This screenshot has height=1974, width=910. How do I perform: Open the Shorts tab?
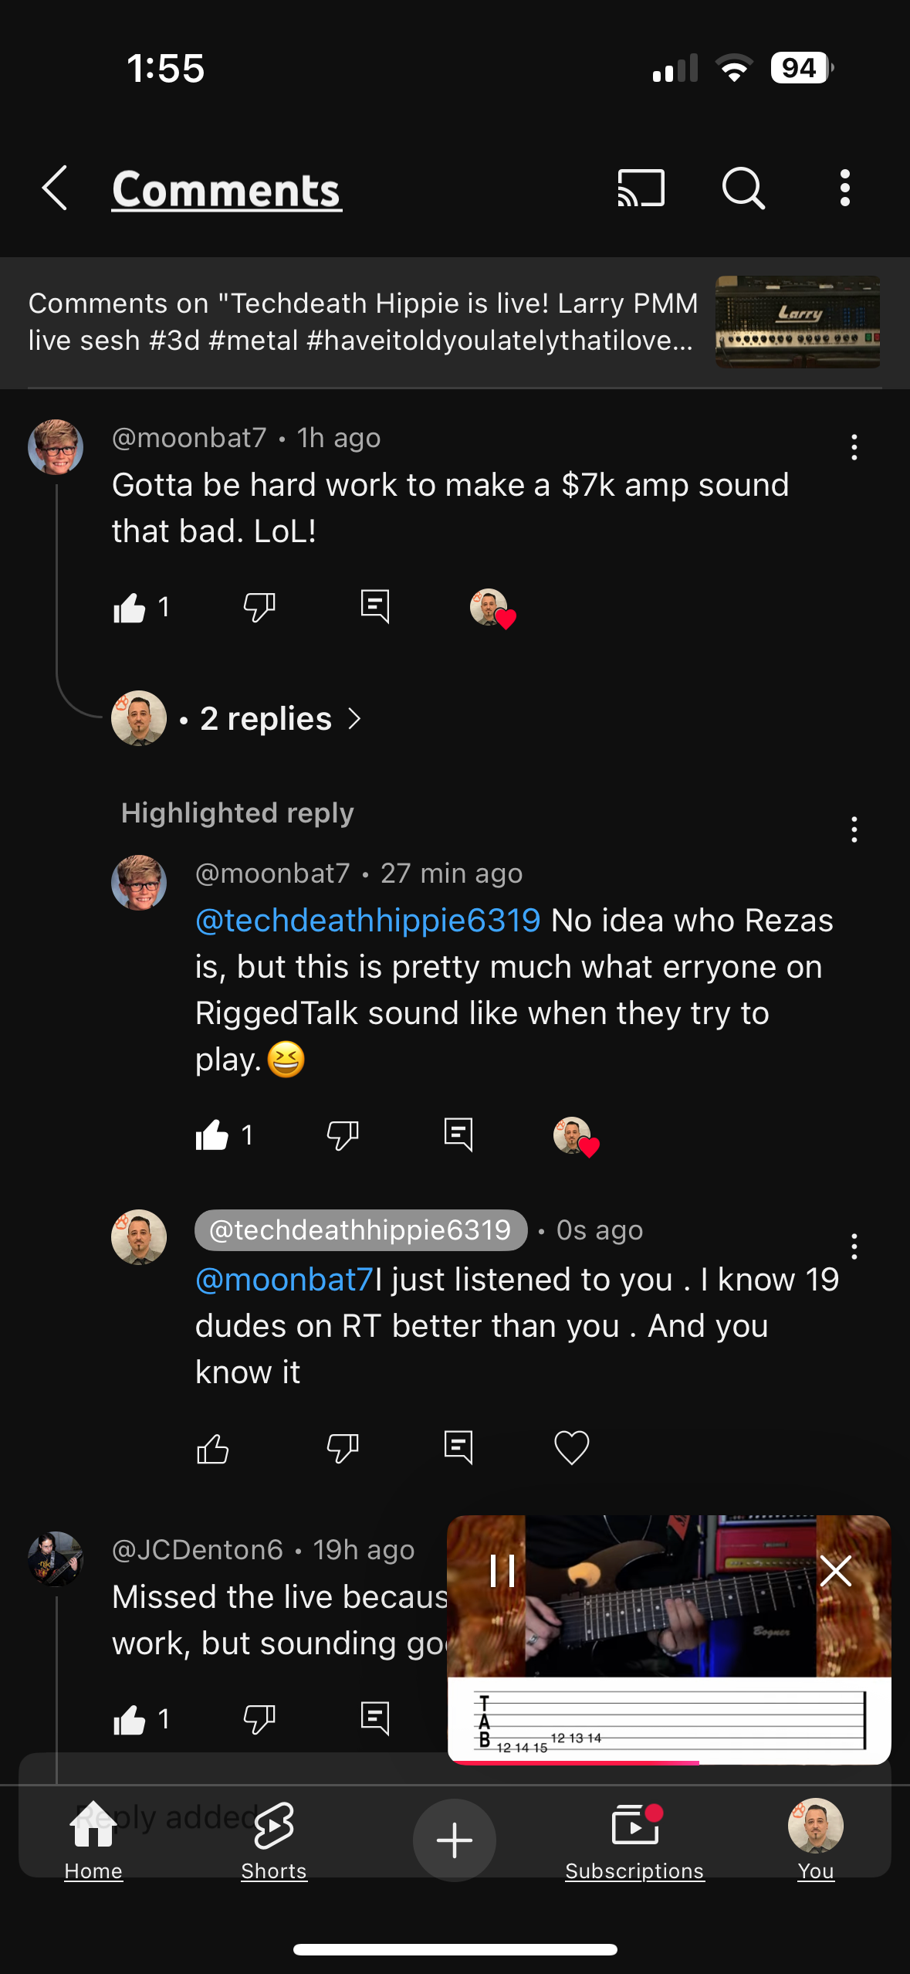274,1838
